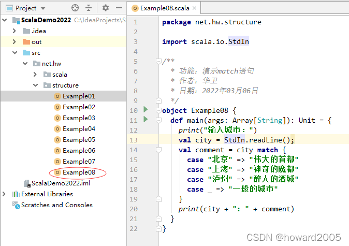Click Example04 object icon
Viewport: 349px width, 246px height.
(x=57, y=128)
